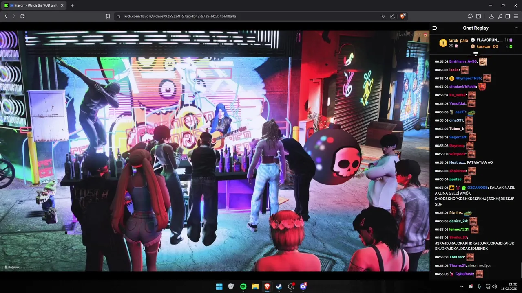The image size is (522, 293).
Task: Click the kick.com address bar URL
Action: pyautogui.click(x=180, y=16)
